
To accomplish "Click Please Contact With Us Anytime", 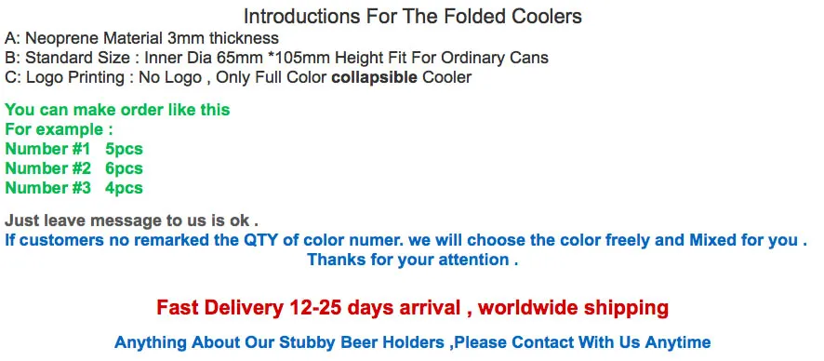I will point(582,342).
